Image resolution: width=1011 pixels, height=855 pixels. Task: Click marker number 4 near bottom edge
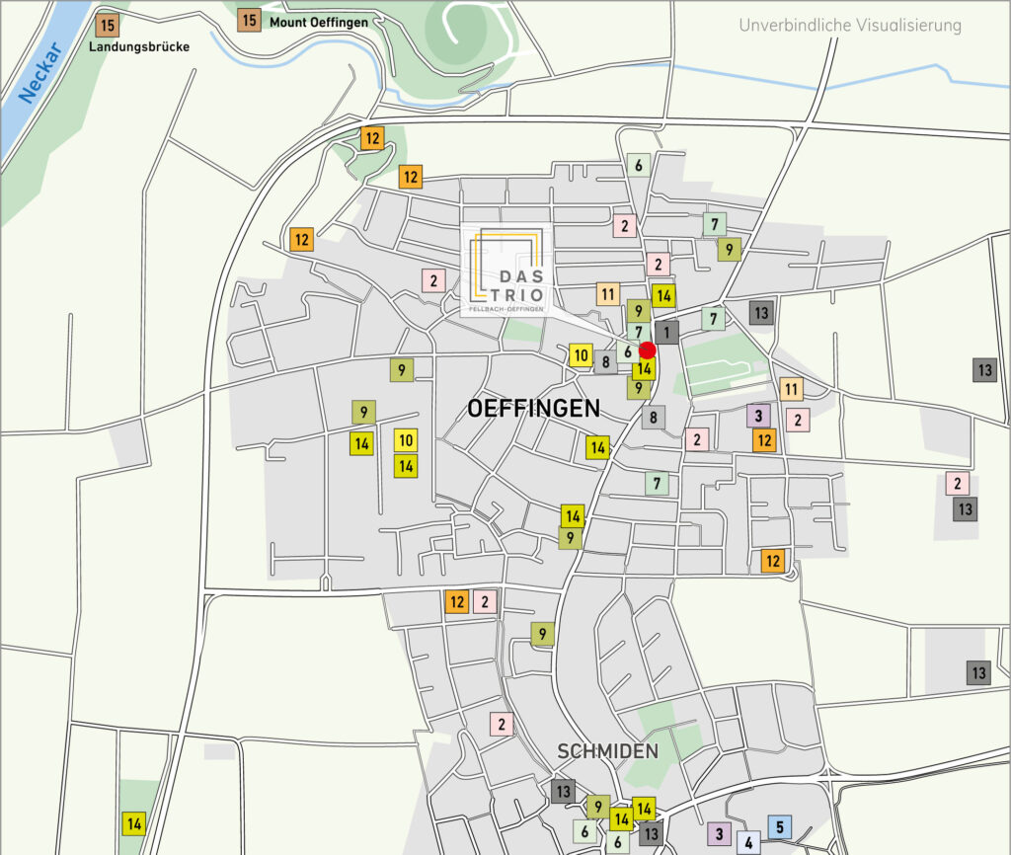point(749,843)
